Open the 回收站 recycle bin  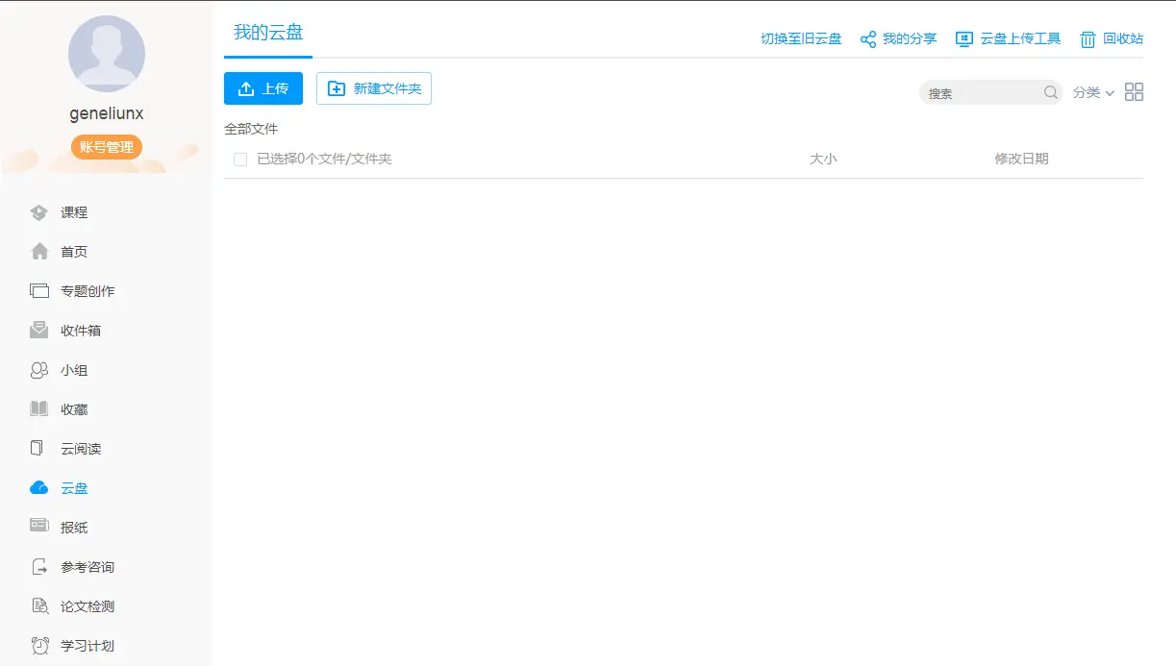(x=1112, y=39)
